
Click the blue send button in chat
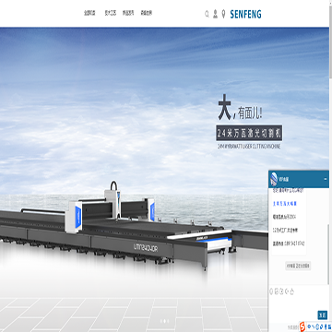click(322, 315)
